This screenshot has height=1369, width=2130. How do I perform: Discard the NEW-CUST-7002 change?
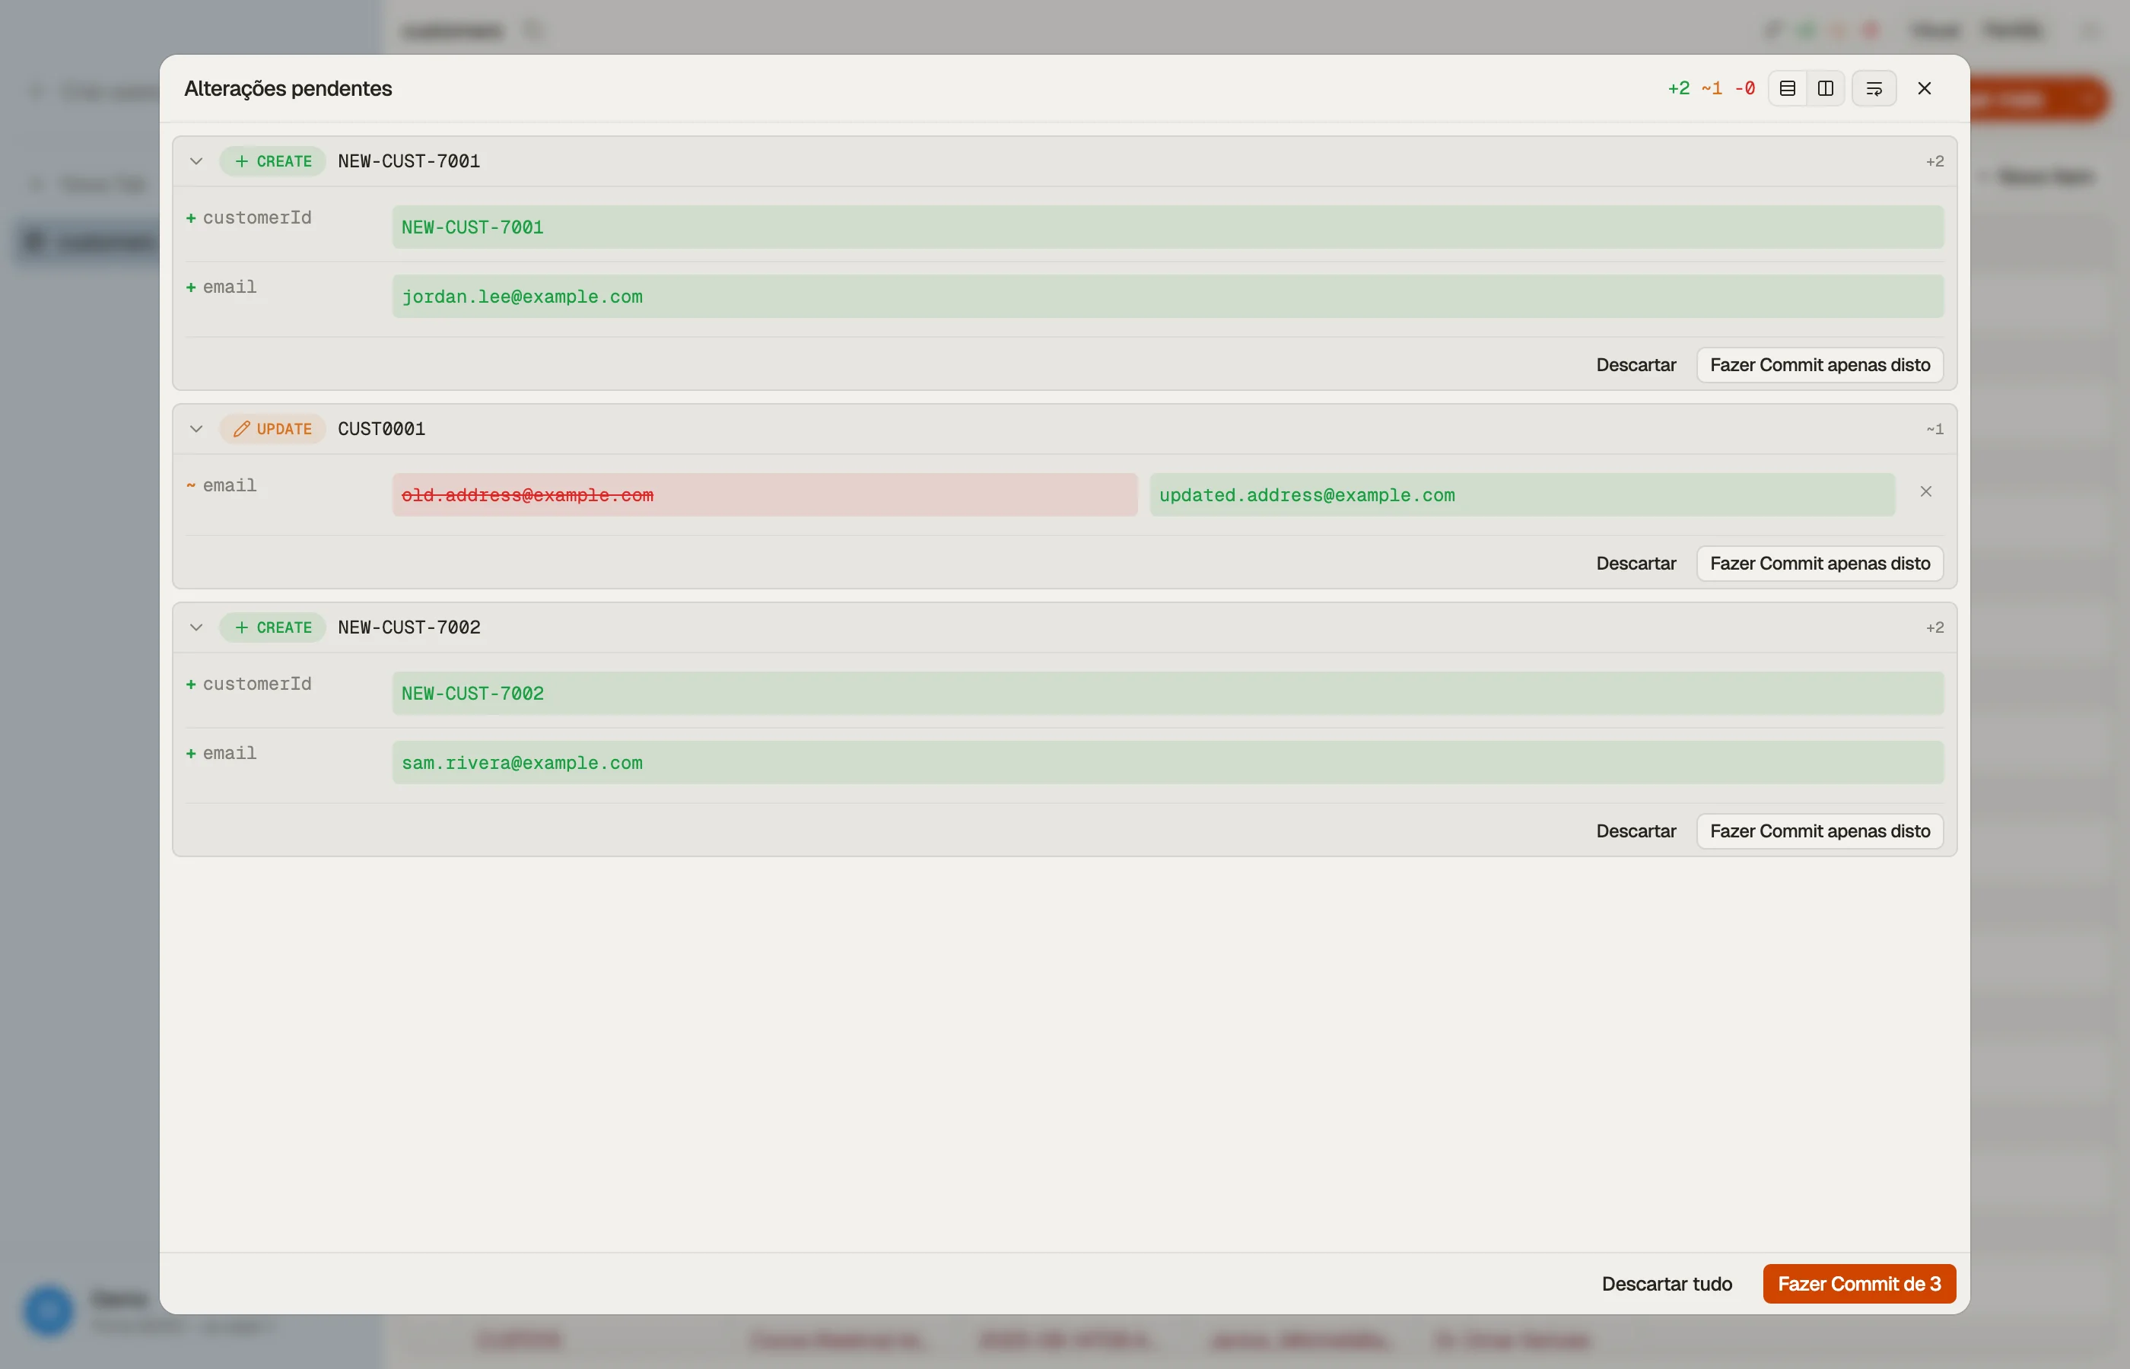(1636, 831)
